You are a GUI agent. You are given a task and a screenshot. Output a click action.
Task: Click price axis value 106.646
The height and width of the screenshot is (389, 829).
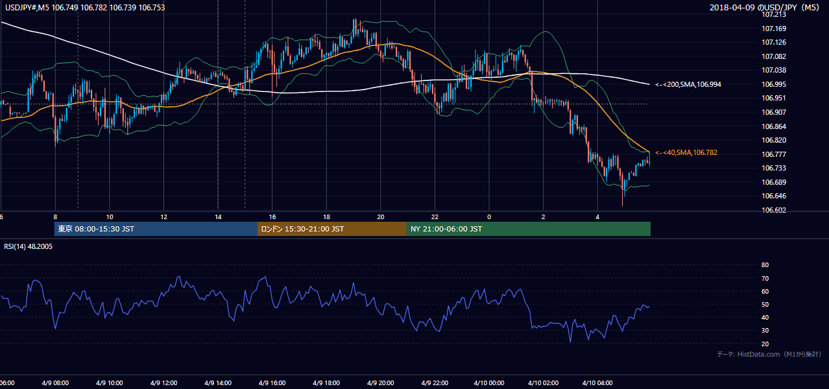775,196
